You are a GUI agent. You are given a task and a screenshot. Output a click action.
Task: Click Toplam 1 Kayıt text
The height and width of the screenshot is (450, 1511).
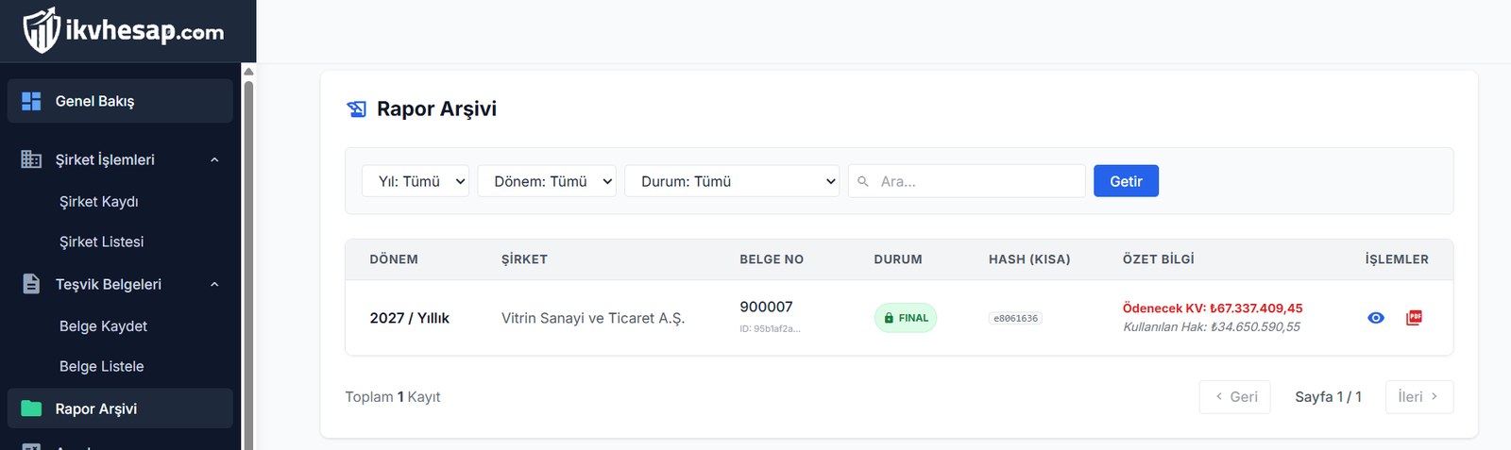tap(393, 397)
